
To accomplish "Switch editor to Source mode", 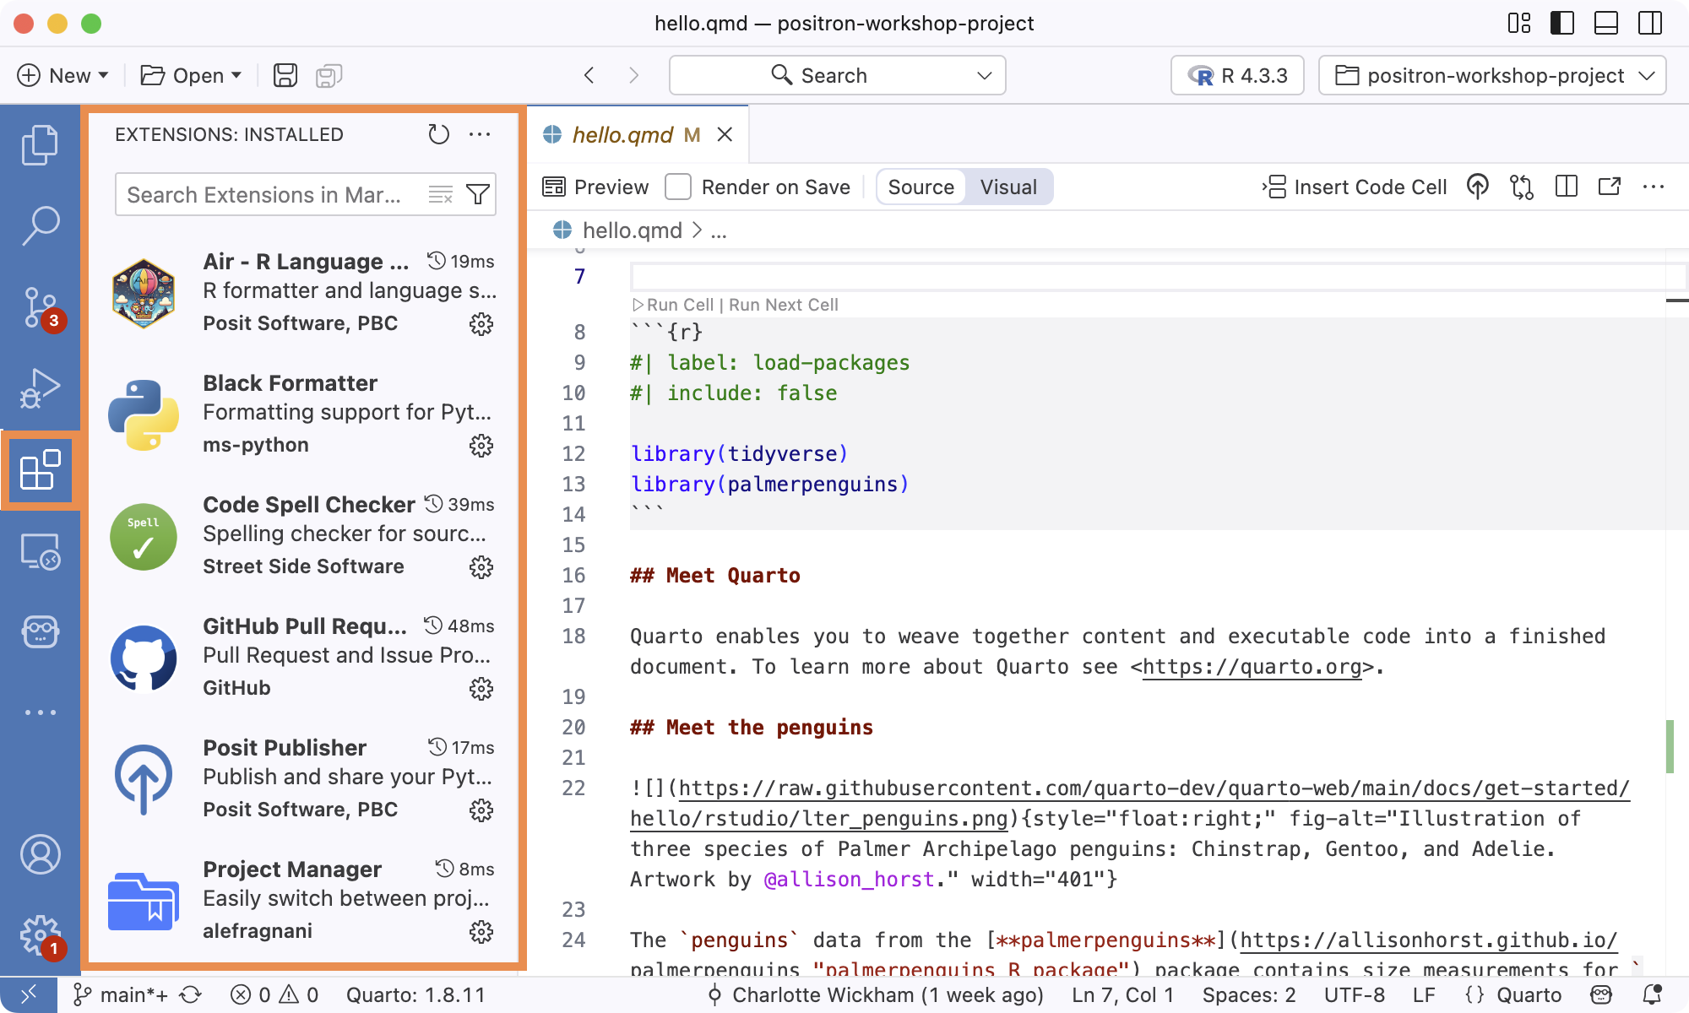I will coord(921,187).
